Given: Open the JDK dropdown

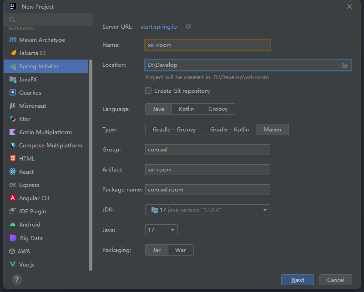Looking at the screenshot, I should [x=207, y=210].
